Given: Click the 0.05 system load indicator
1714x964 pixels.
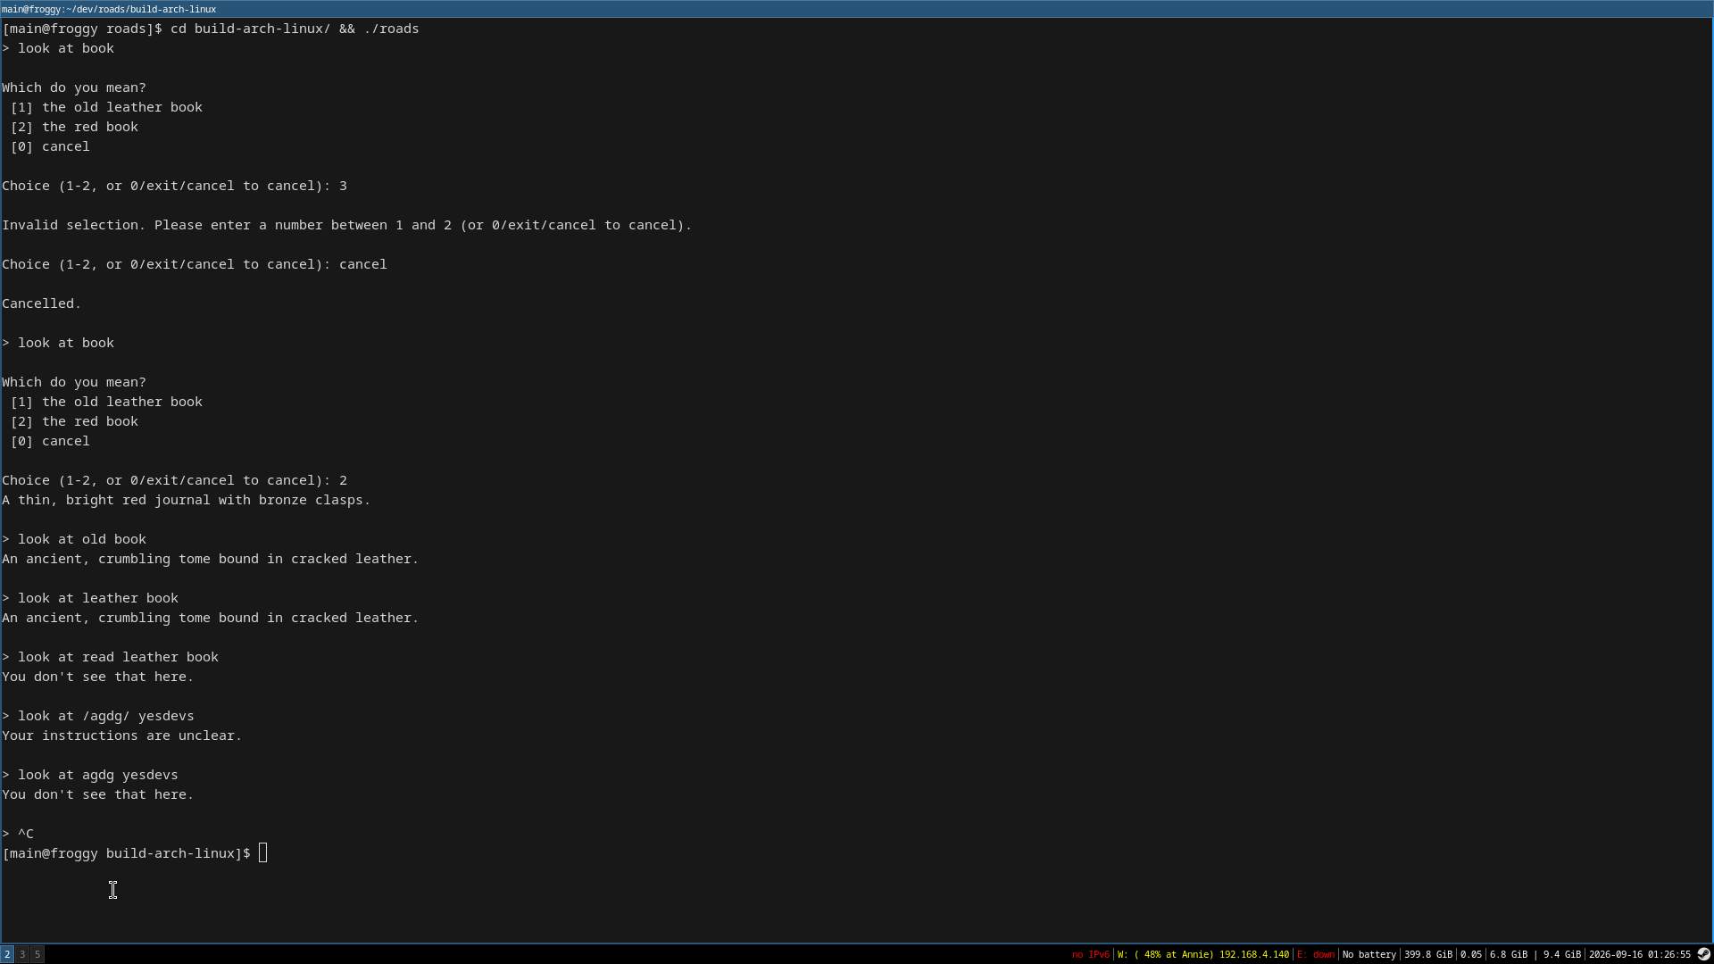Looking at the screenshot, I should (1470, 954).
